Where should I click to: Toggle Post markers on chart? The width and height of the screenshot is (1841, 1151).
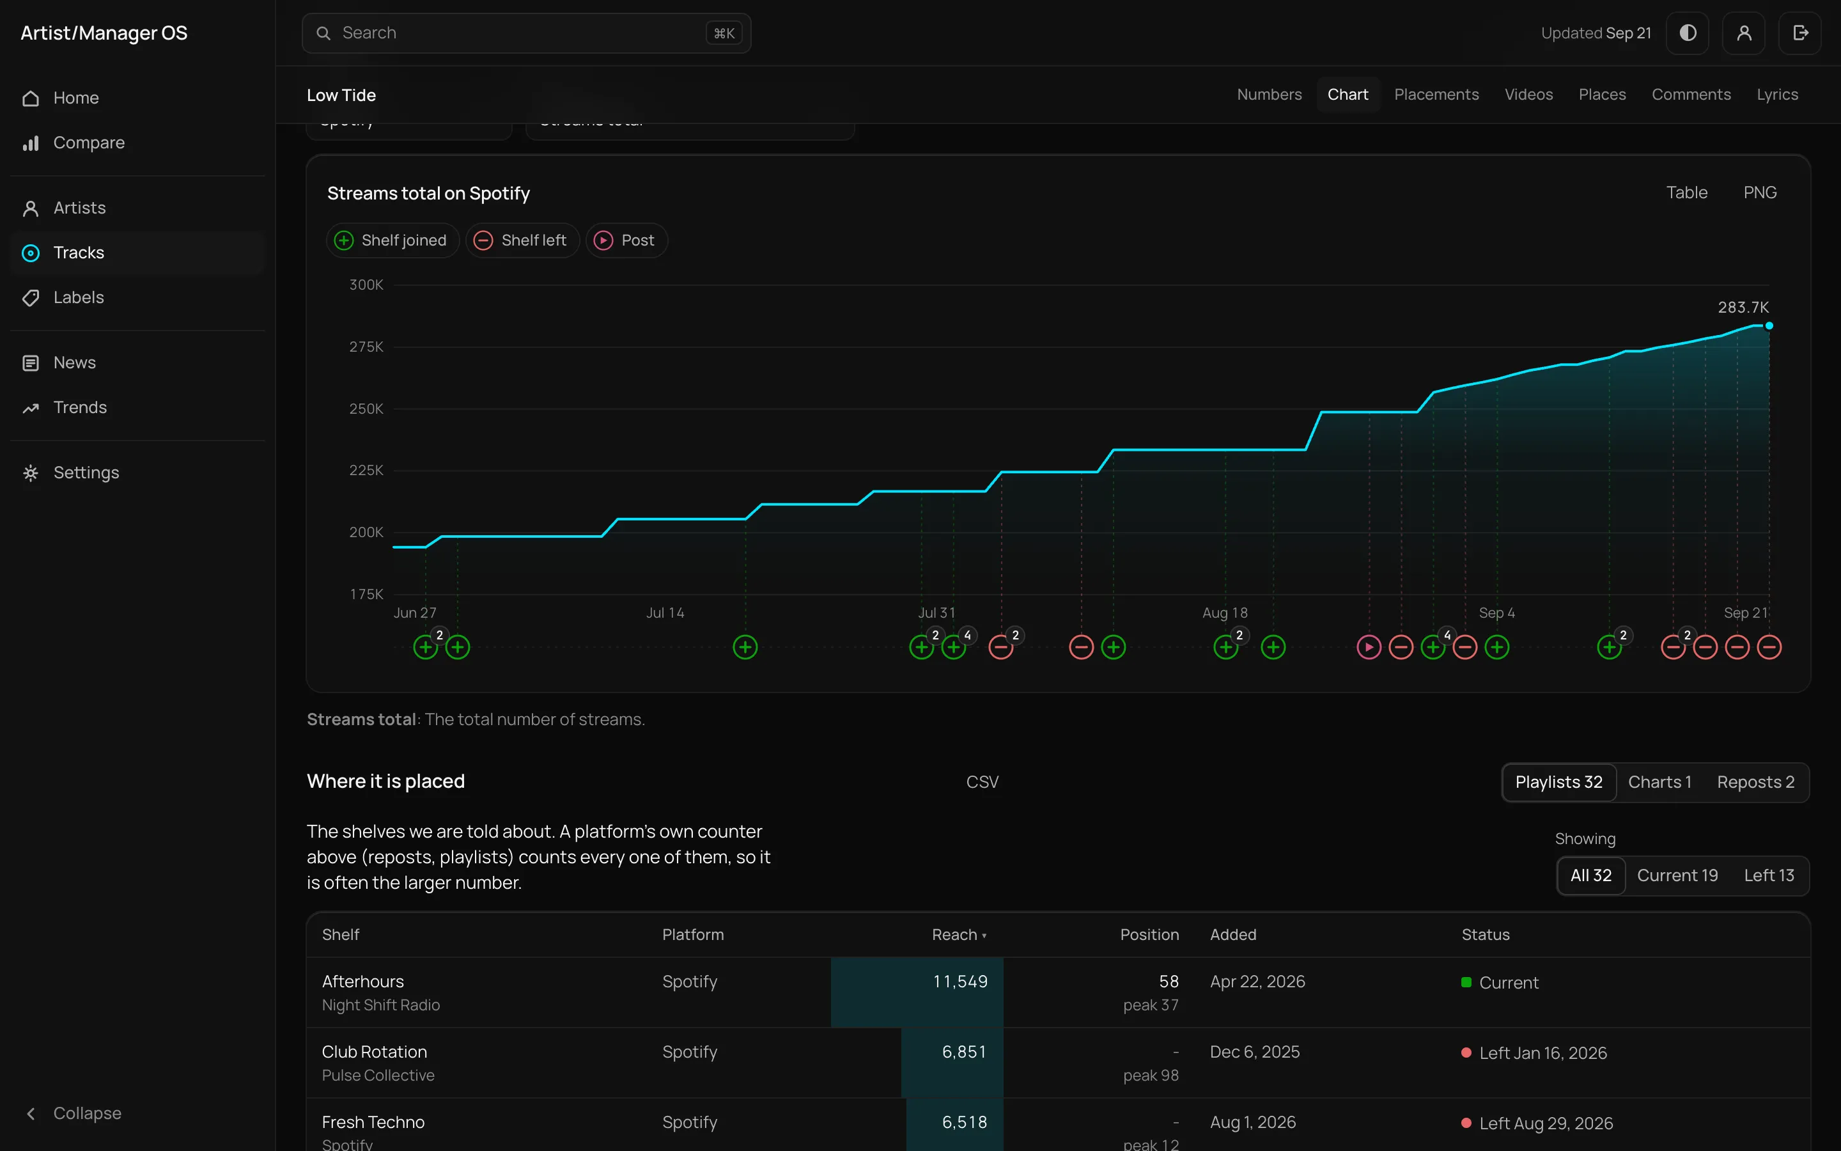point(626,240)
